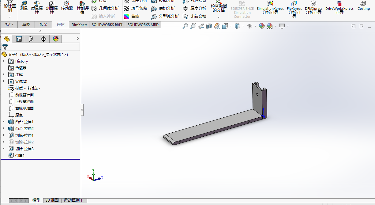The height and width of the screenshot is (205, 375).
Task: Switch to 运动算例 1 tab
Action: click(x=73, y=200)
